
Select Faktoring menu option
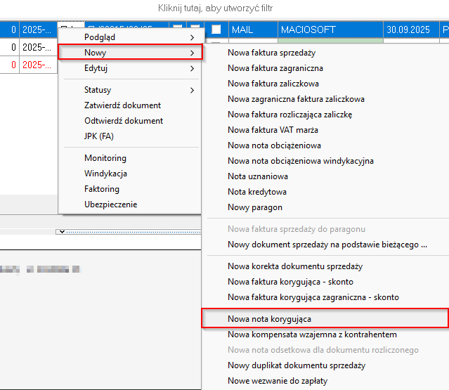(102, 189)
